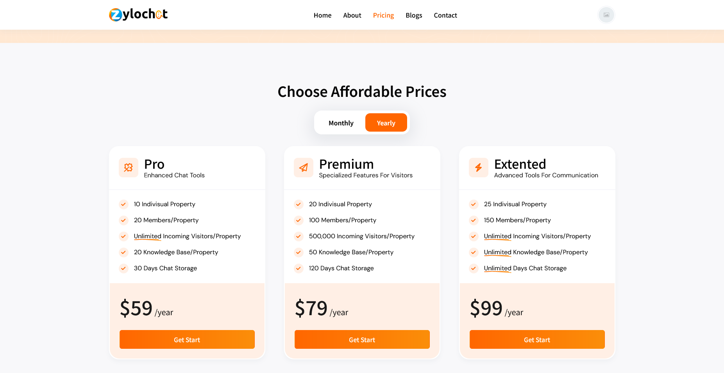Click the Unlimited Days Chat Storage text

point(525,268)
